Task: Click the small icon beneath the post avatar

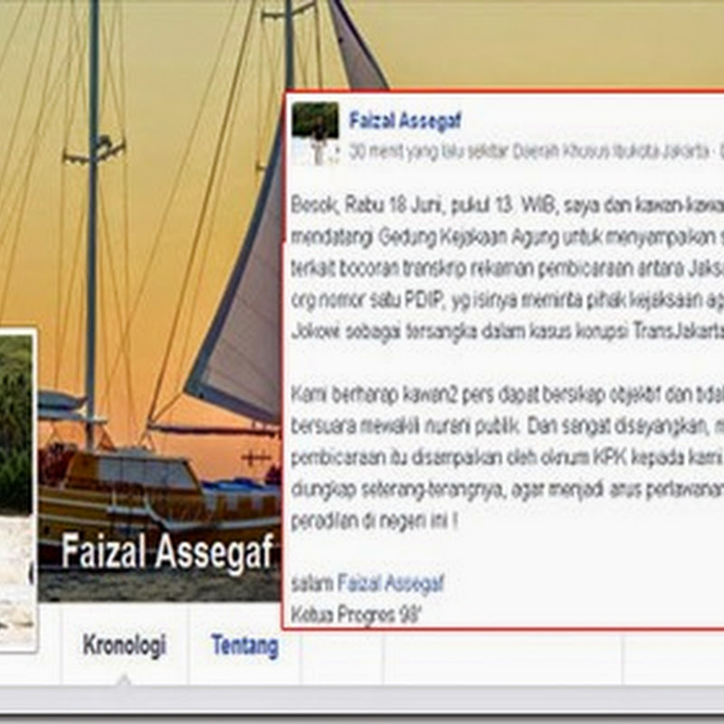Action: pyautogui.click(x=318, y=153)
